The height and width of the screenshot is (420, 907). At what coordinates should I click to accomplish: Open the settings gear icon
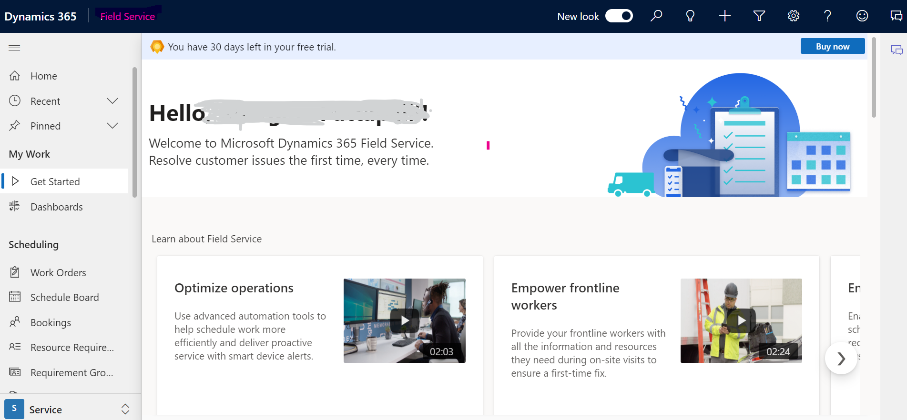pyautogui.click(x=794, y=16)
